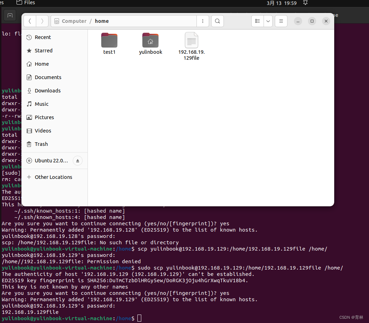Open Files menu in top bar

(26, 3)
